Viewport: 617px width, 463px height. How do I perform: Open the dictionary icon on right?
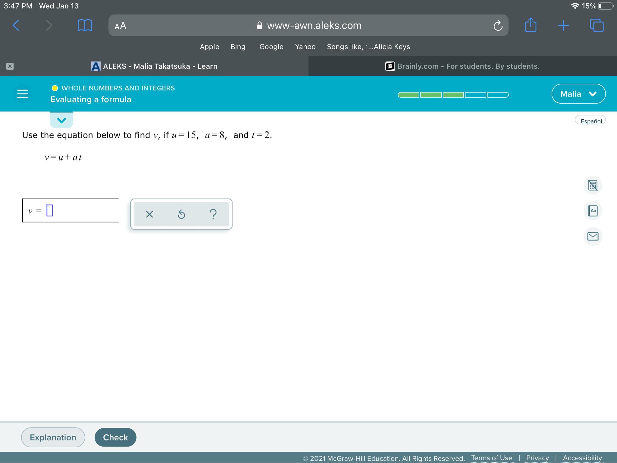tap(593, 211)
